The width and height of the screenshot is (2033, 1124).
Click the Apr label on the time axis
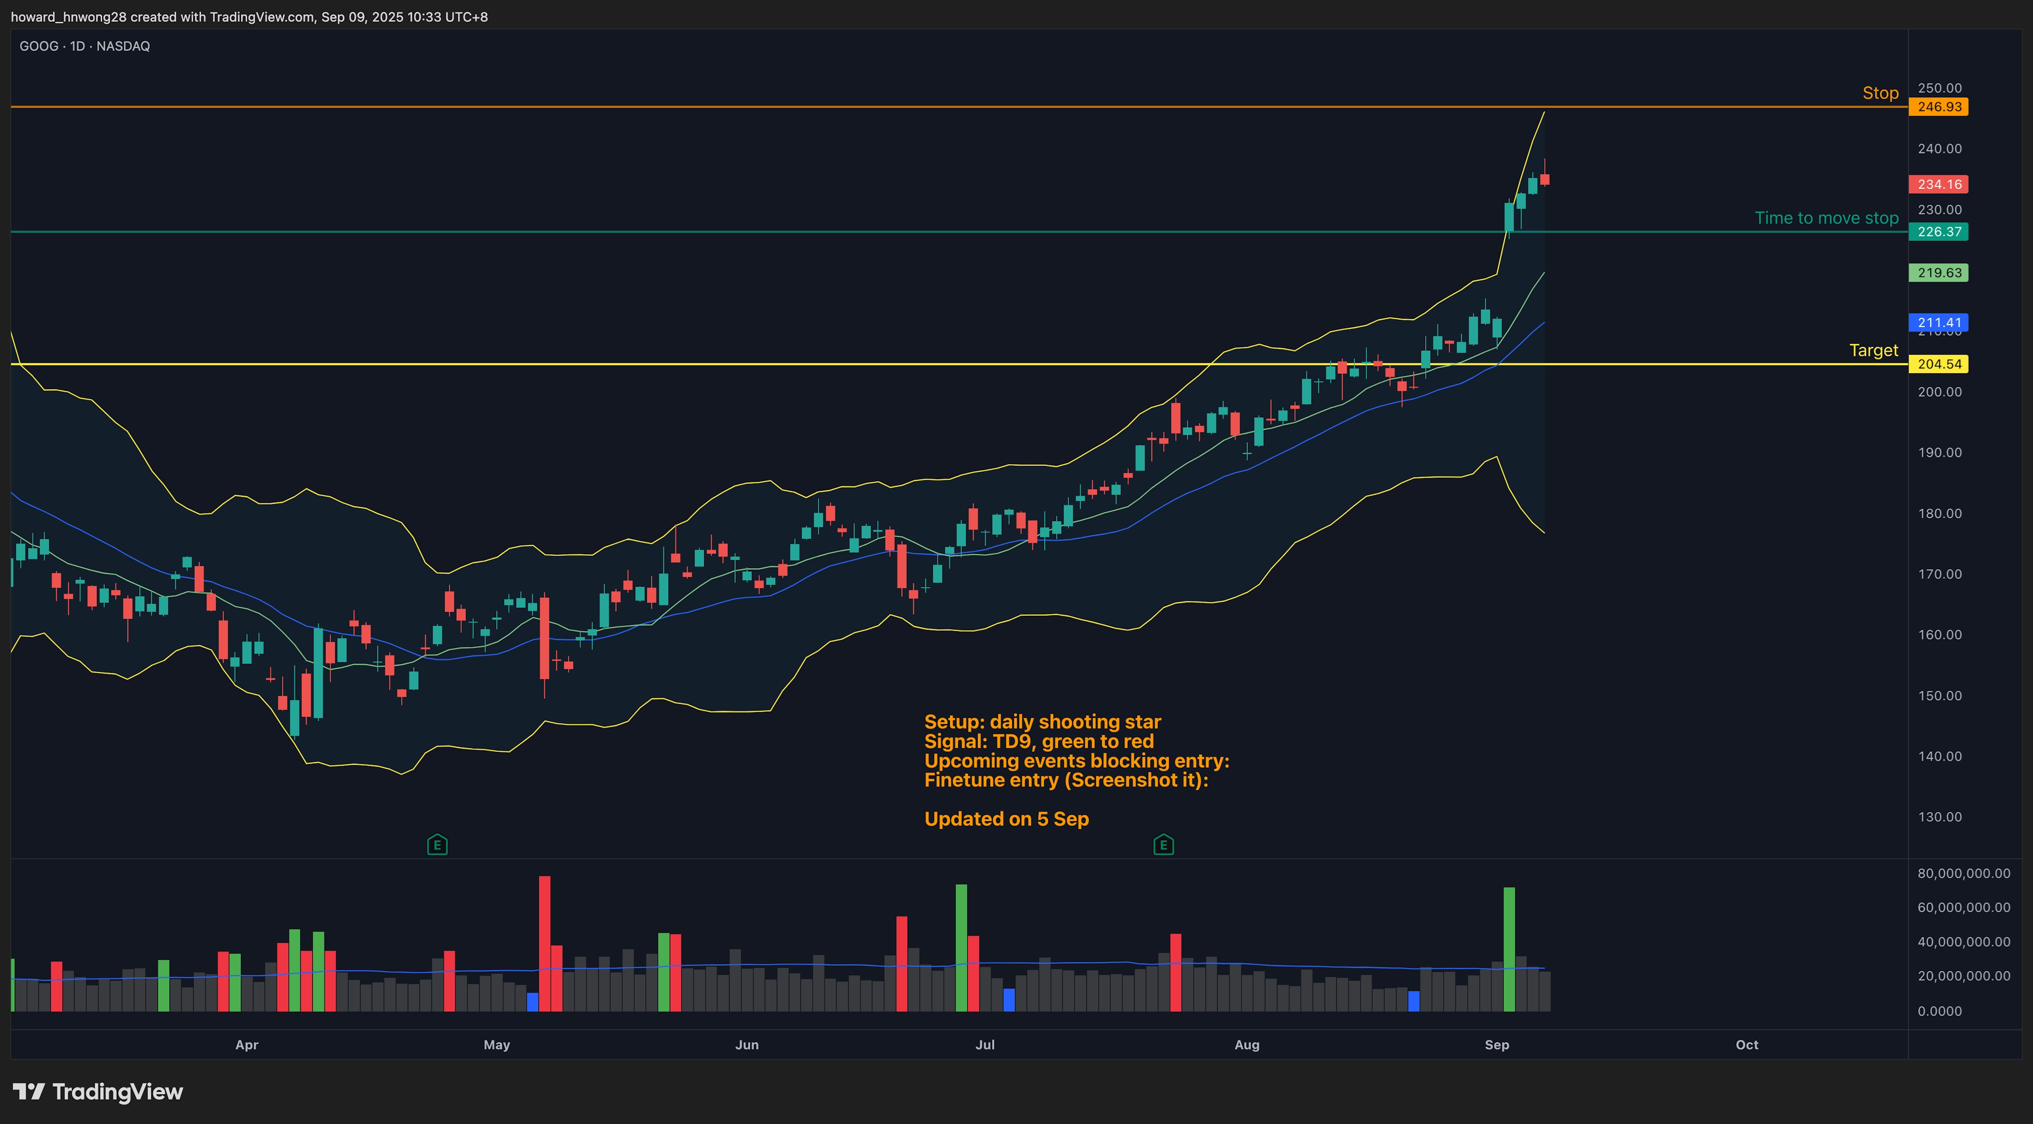click(246, 1044)
